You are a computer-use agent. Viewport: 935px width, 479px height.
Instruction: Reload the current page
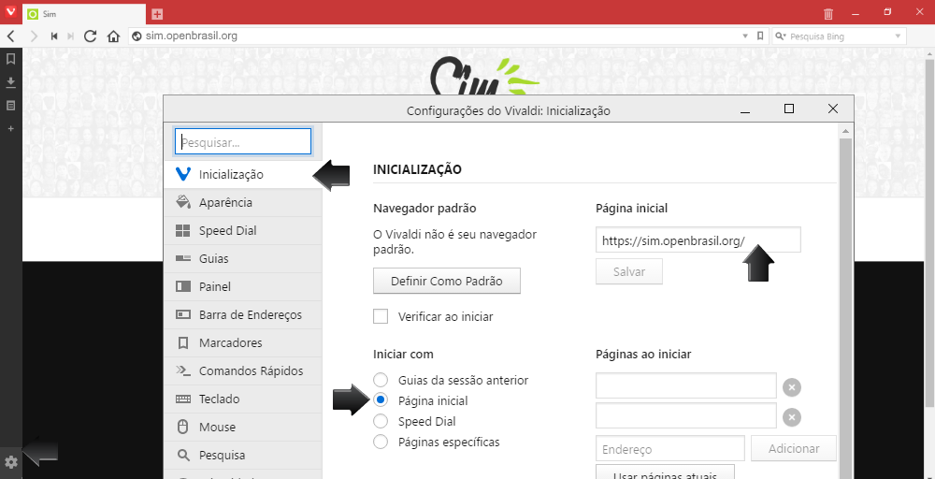click(91, 36)
